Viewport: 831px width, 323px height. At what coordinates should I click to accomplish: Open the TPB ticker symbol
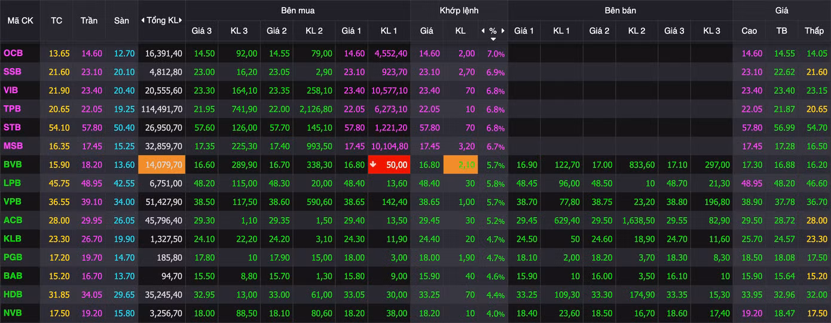coord(12,109)
